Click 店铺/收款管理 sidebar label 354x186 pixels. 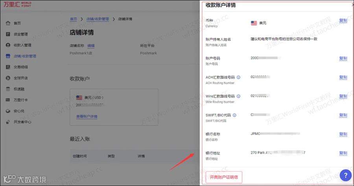click(25, 56)
